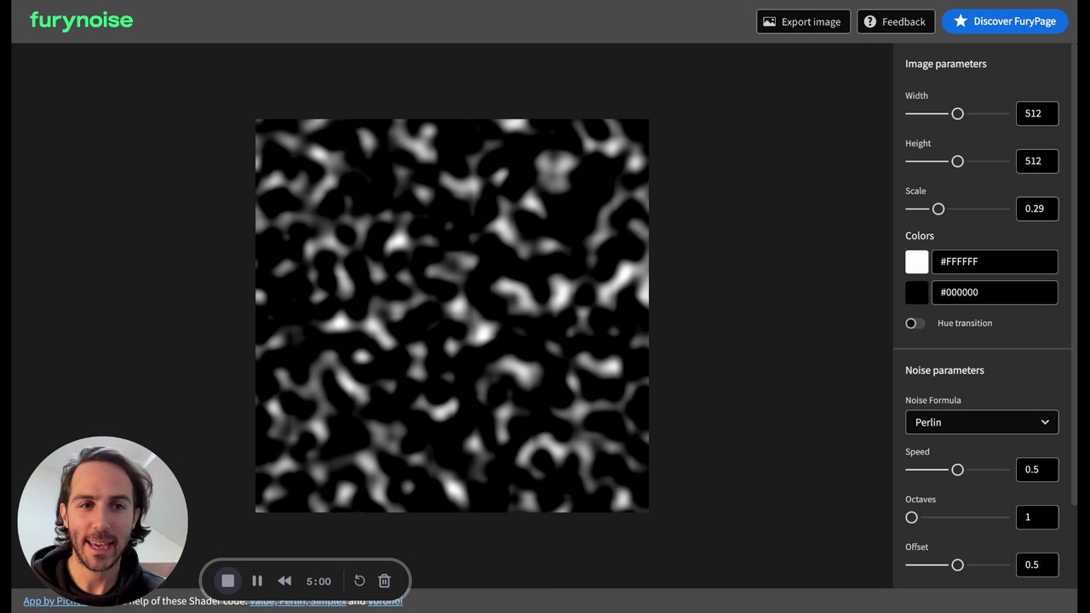1090x613 pixels.
Task: Focus the Scale value field 0.29
Action: click(x=1037, y=209)
